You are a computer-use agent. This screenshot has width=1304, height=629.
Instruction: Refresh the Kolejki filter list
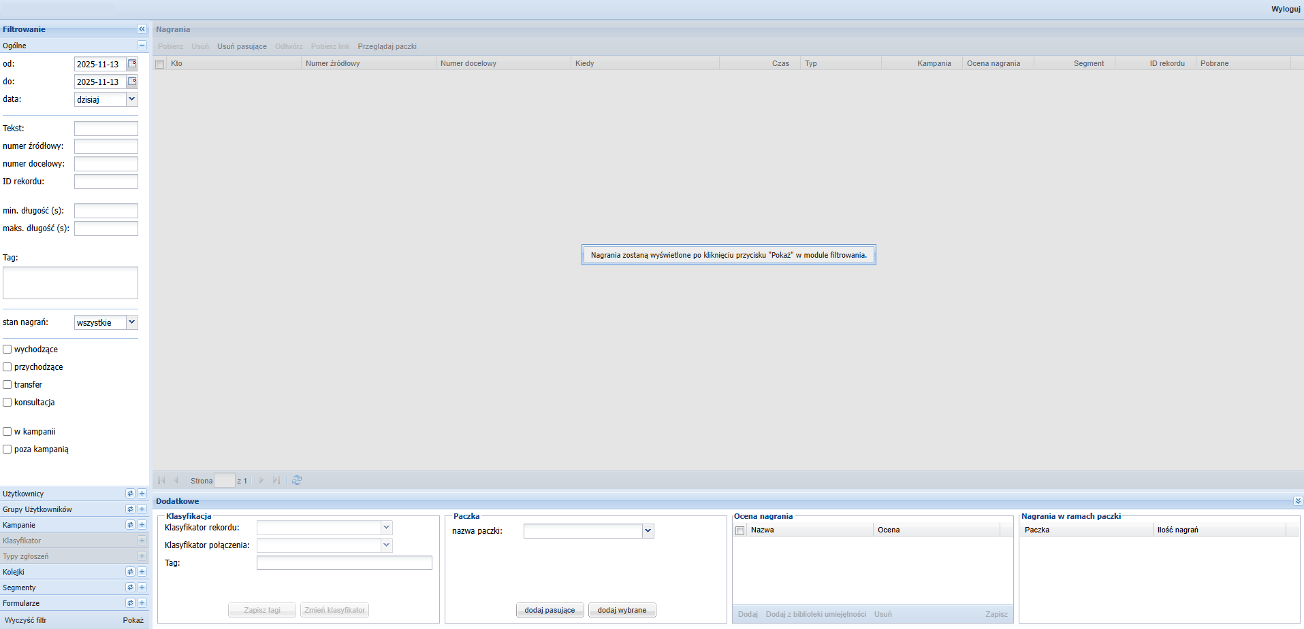130,572
